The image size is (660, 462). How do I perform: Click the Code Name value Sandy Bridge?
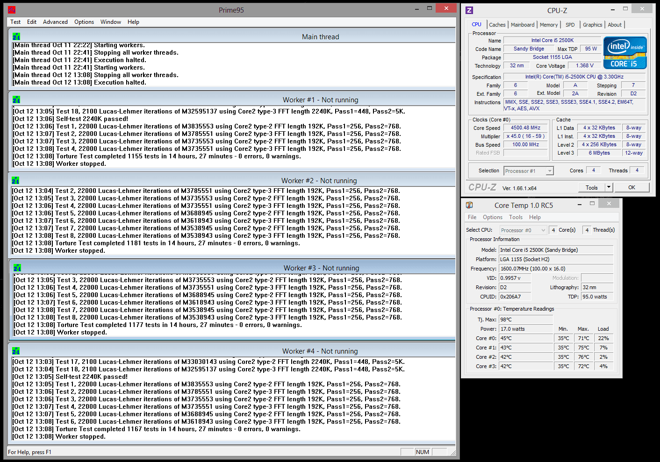pos(529,49)
